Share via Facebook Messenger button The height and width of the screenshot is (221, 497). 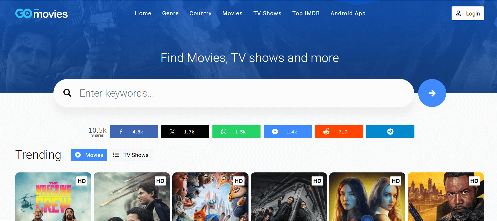[x=288, y=132]
